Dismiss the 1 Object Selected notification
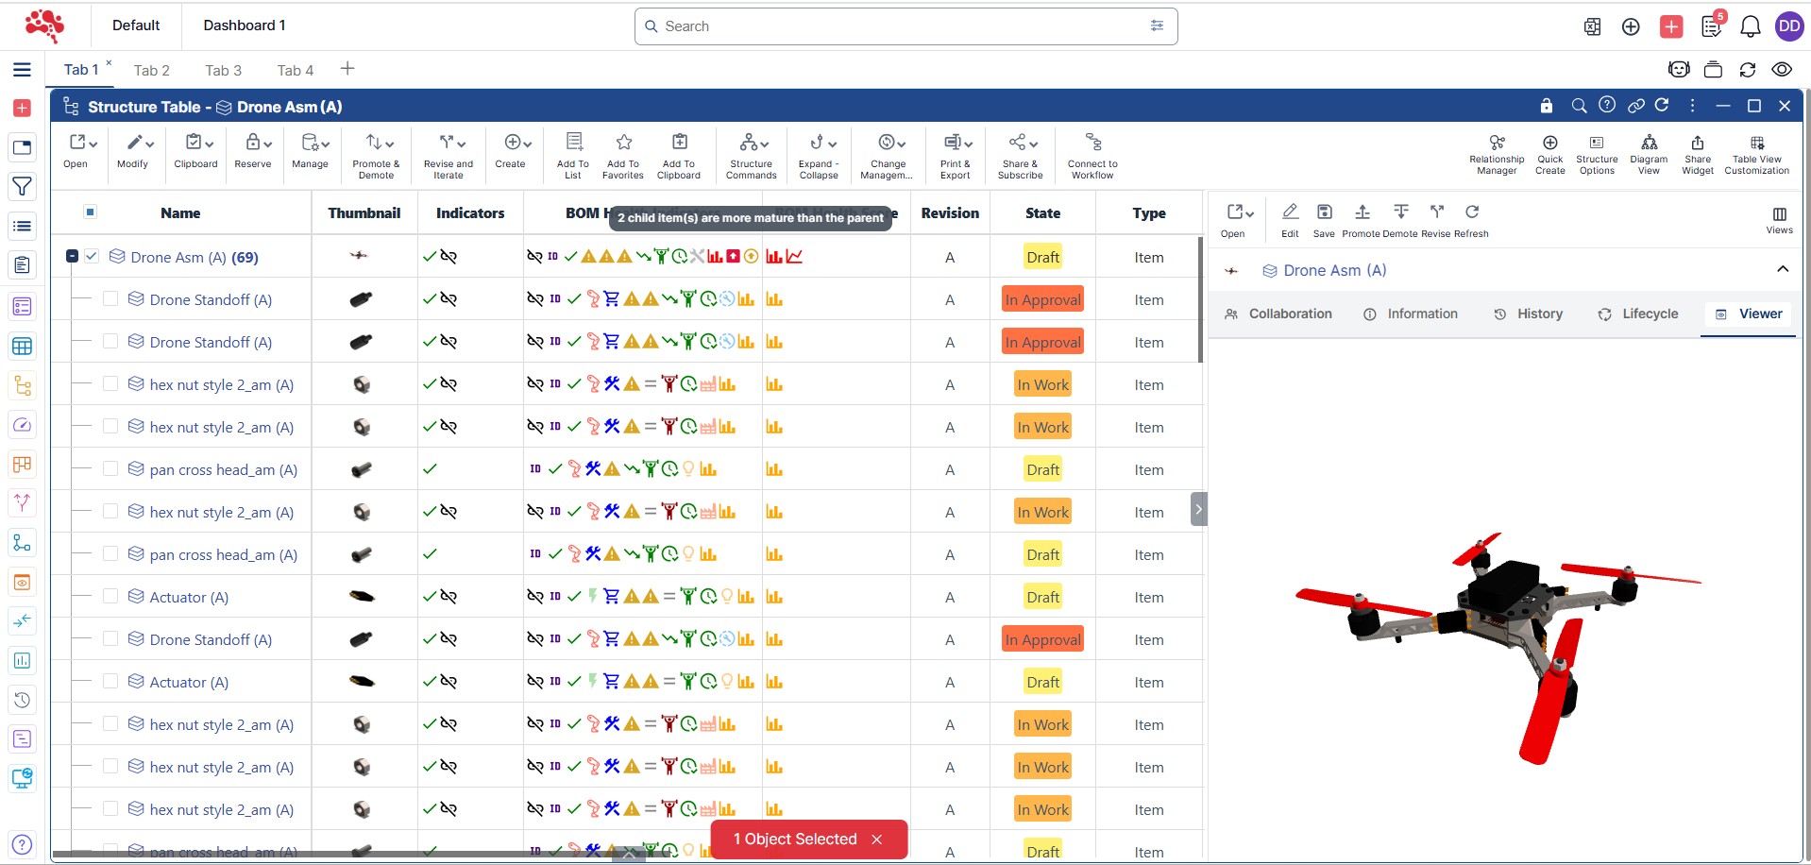Image resolution: width=1811 pixels, height=865 pixels. (x=876, y=840)
